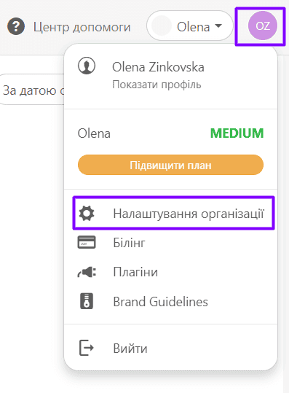Image resolution: width=289 pixels, height=393 pixels.
Task: Open Налаштування організації menu item
Action: click(x=174, y=214)
